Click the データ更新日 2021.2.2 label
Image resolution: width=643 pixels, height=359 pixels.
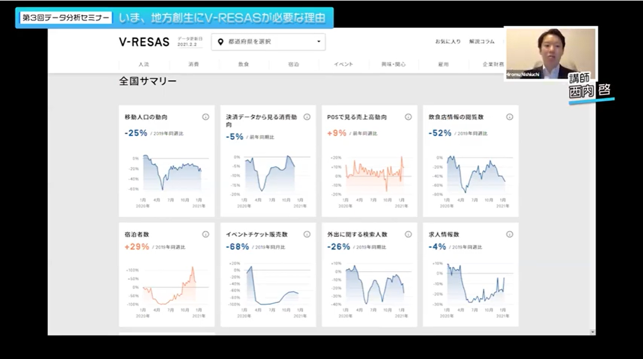pyautogui.click(x=190, y=41)
